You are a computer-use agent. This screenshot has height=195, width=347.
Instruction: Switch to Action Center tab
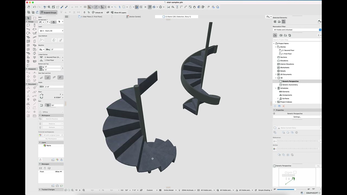coord(133,17)
